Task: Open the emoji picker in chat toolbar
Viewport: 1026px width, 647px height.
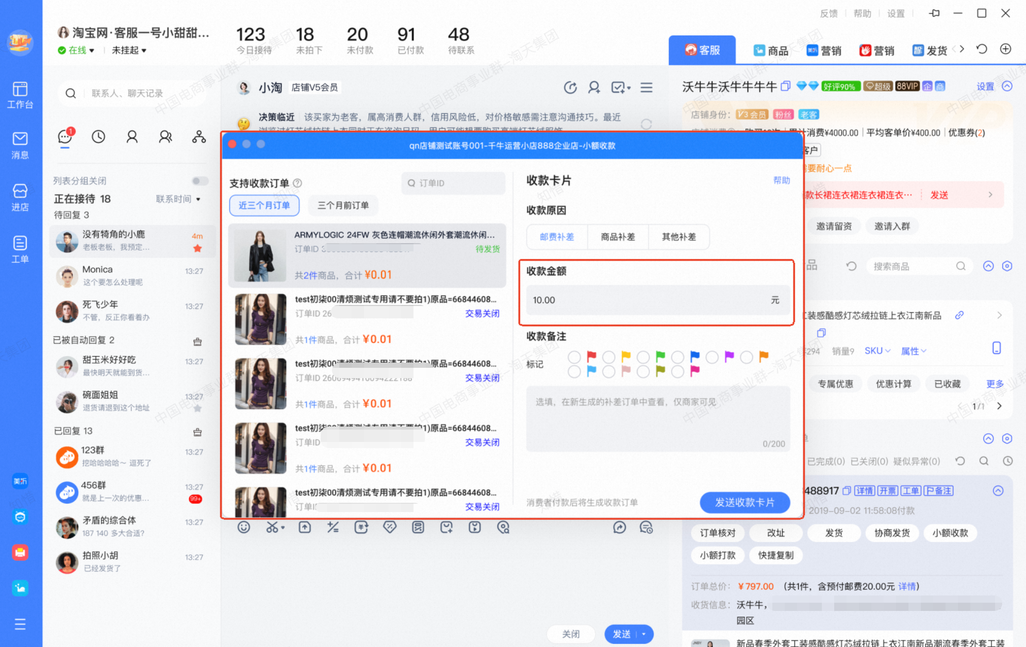Action: [x=244, y=527]
